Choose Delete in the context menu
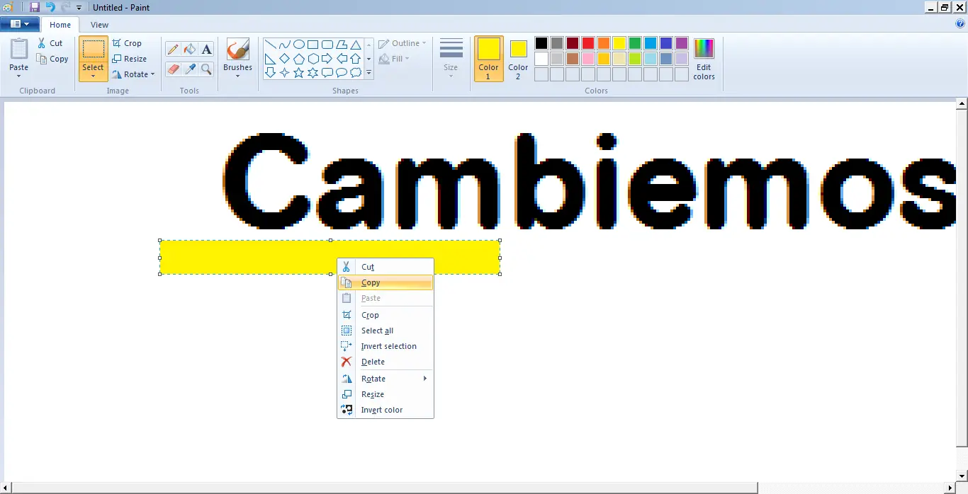968x494 pixels. pos(386,362)
